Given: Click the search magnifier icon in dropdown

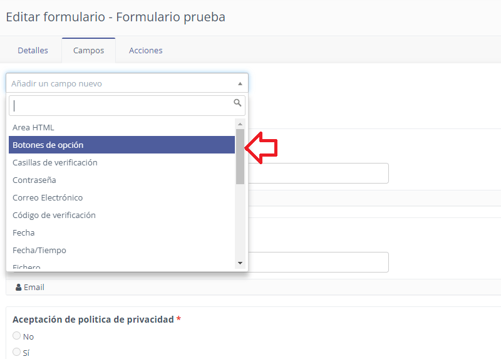Looking at the screenshot, I should (x=237, y=103).
